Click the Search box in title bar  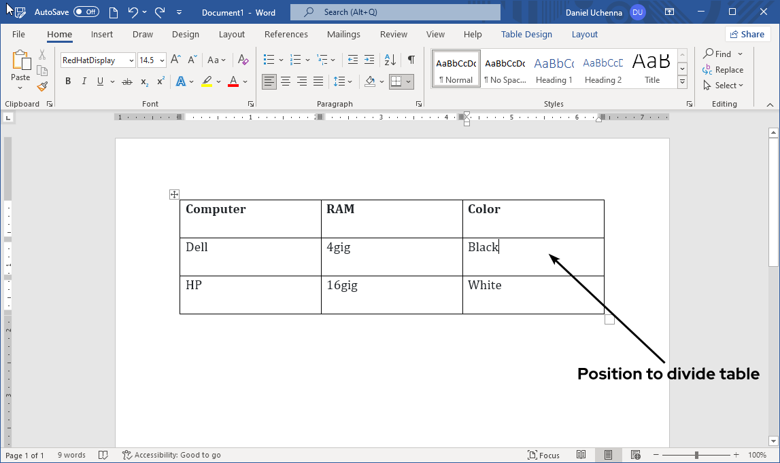[395, 12]
